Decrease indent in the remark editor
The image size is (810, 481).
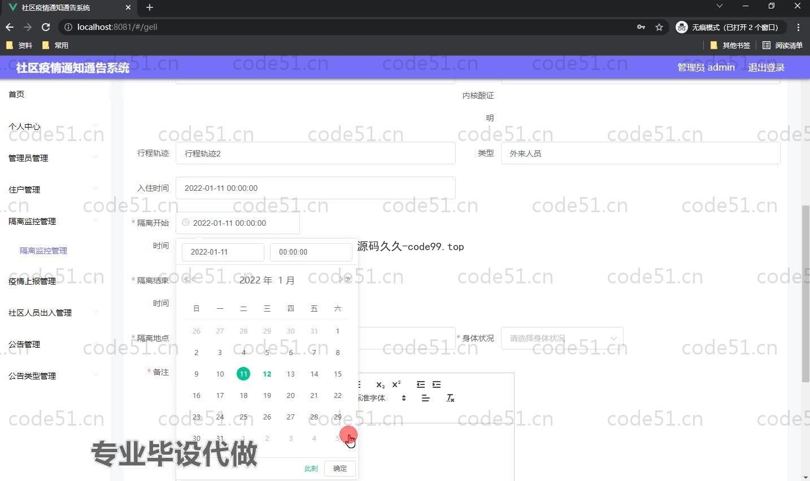[x=420, y=384]
